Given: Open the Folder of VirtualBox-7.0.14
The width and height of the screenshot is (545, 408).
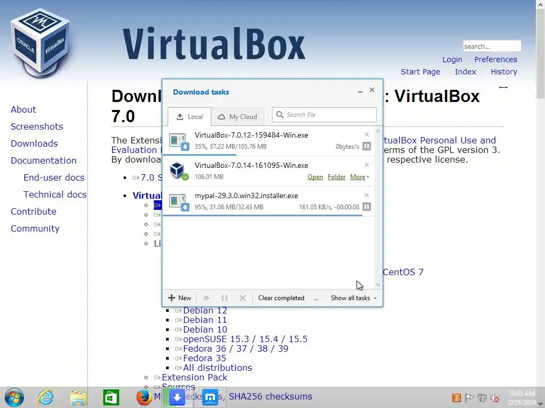Looking at the screenshot, I should (336, 177).
